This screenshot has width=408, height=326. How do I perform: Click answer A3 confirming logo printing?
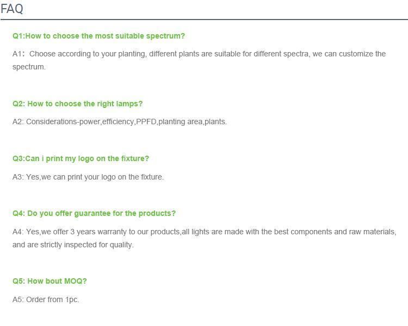click(x=88, y=177)
